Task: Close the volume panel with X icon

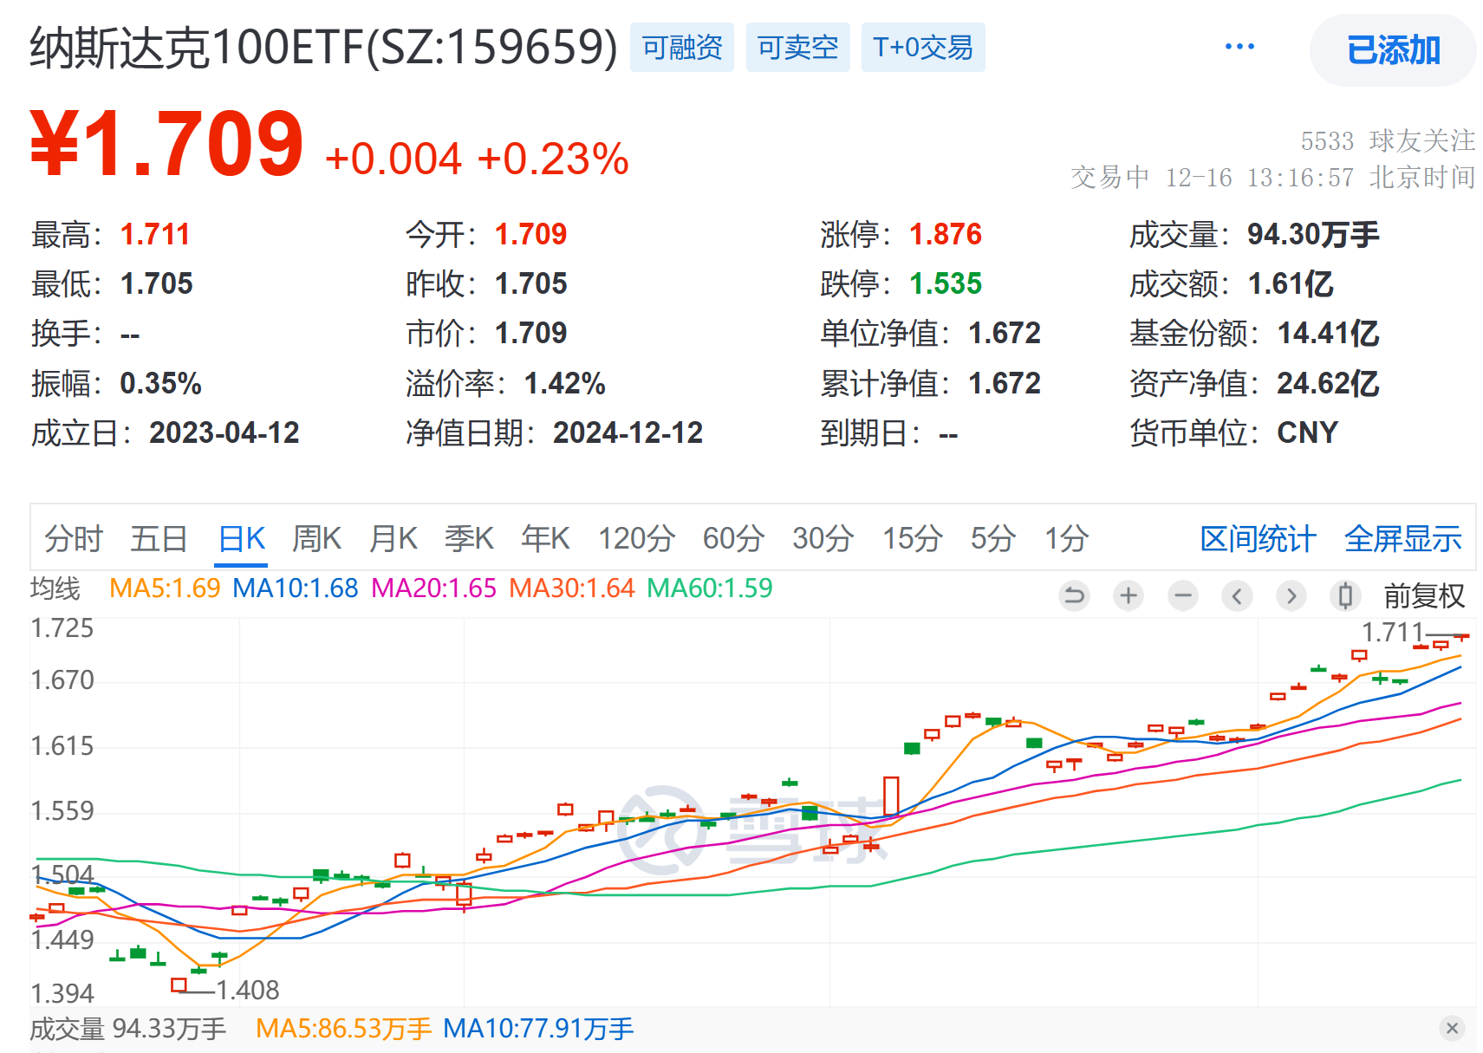Action: click(x=1452, y=1029)
